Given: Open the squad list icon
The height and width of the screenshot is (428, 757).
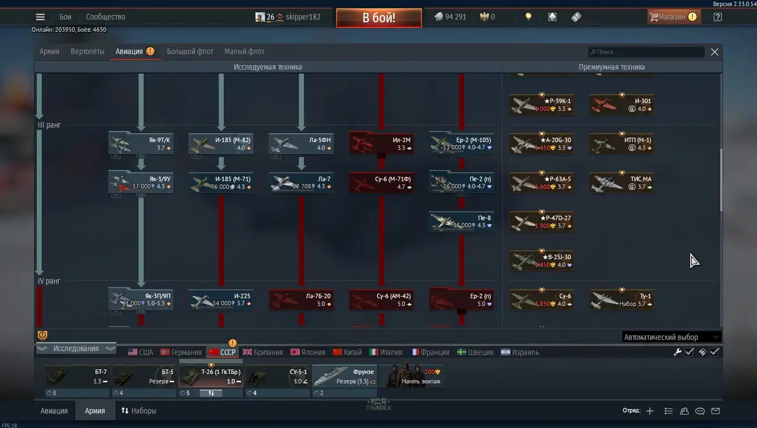Looking at the screenshot, I should [x=668, y=411].
